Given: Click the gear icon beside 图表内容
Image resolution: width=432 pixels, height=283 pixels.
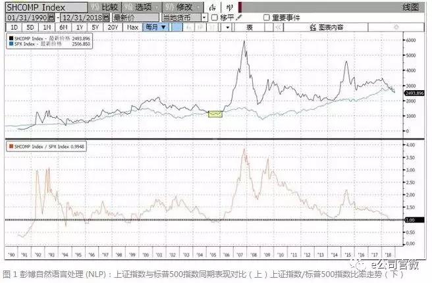Looking at the screenshot, I should tap(313, 27).
